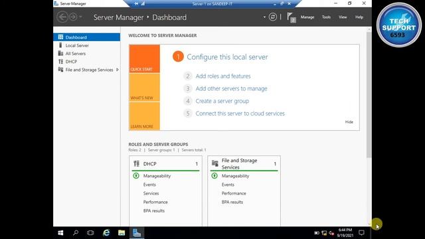Click Configure this local server link
The image size is (425, 239).
pos(227,57)
